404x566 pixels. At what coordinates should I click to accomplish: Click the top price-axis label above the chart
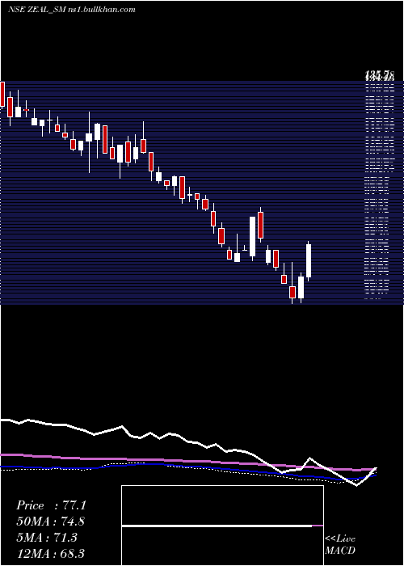380,75
